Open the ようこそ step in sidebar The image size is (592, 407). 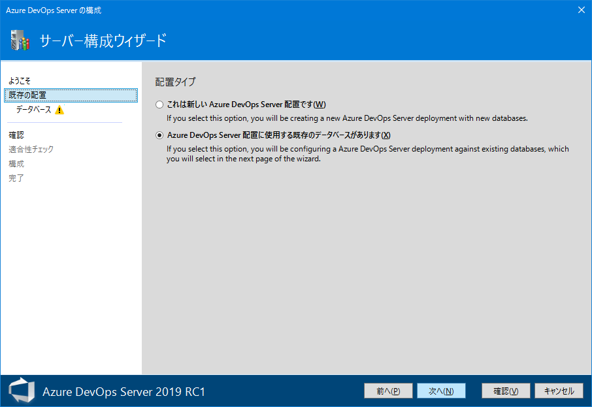[x=22, y=80]
